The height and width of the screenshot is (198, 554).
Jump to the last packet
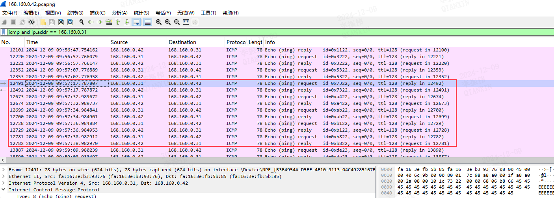127,22
